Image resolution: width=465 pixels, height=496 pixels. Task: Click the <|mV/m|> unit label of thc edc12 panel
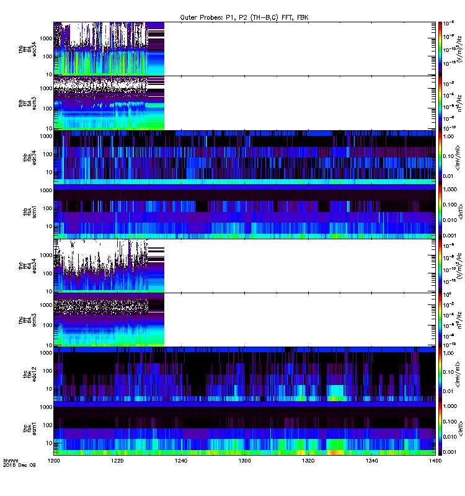458,374
